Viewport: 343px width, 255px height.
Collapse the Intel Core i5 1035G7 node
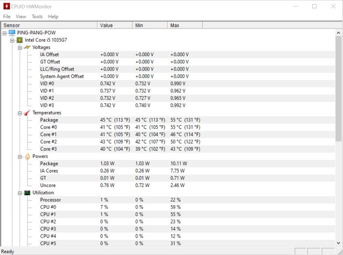point(12,40)
